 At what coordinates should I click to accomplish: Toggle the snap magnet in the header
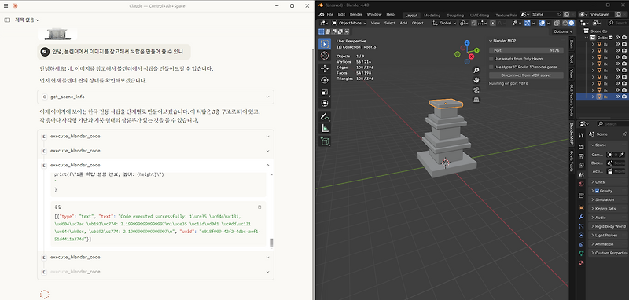[475, 24]
